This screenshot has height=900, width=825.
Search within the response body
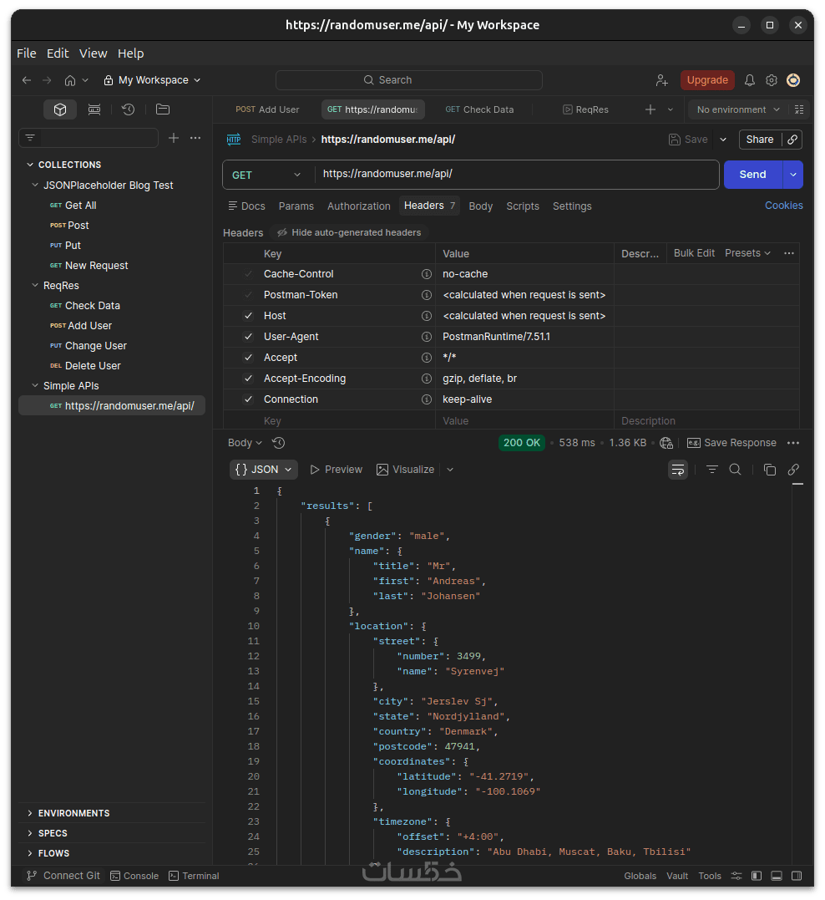(735, 470)
